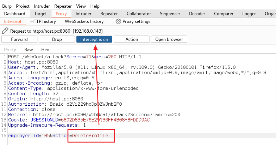Image resolution: width=277 pixels, height=145 pixels.
Task: Click the Authorization Basic header value
Action: coord(86,104)
